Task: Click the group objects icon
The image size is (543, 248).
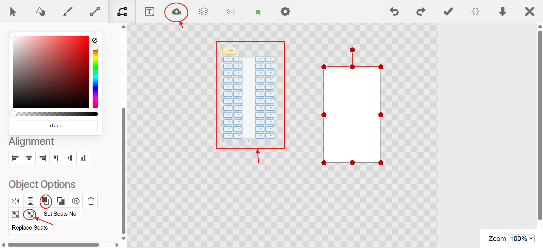Action: (15, 214)
